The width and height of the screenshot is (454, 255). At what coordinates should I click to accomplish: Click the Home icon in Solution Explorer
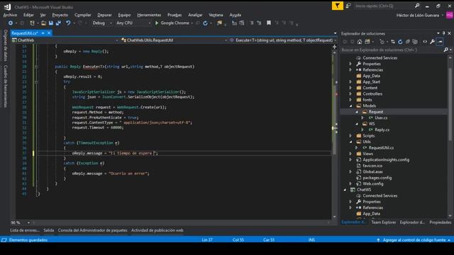coord(360,42)
